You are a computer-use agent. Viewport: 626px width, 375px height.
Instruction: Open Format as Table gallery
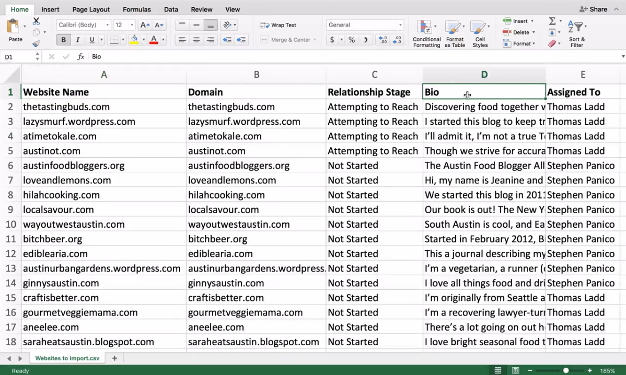(455, 34)
